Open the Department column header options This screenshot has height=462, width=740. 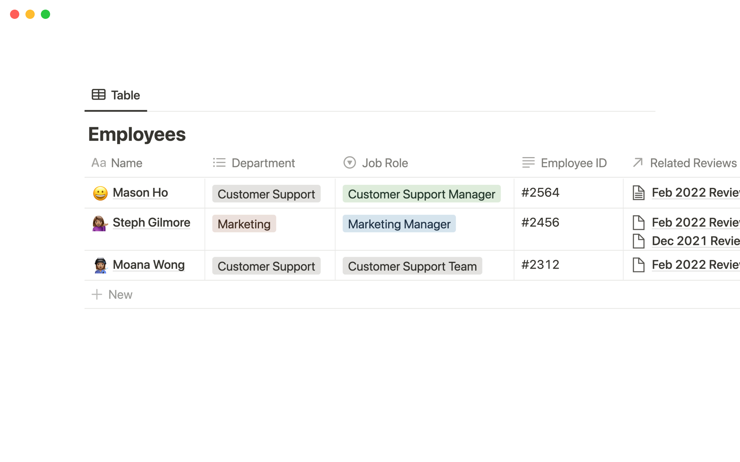tap(263, 163)
